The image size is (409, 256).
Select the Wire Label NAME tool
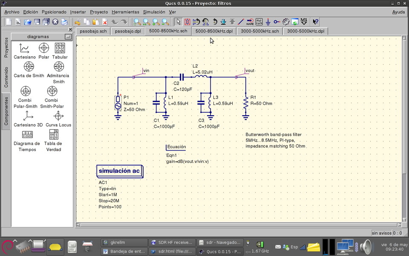pos(250,22)
